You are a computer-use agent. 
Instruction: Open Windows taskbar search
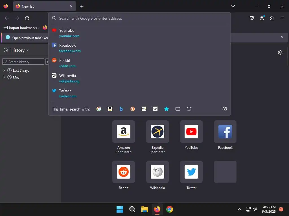(132, 209)
